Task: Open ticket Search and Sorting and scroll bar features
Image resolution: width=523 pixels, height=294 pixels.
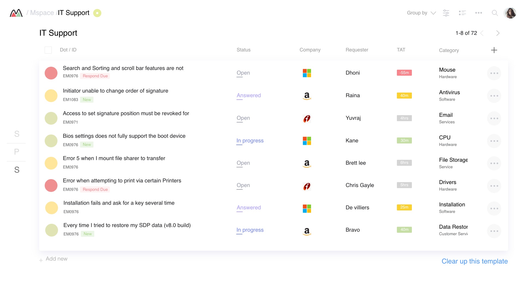Action: 123,68
